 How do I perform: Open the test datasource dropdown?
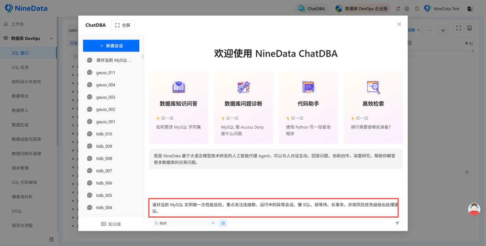185,223
